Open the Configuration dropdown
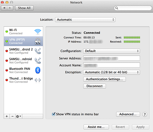 pos(111,51)
